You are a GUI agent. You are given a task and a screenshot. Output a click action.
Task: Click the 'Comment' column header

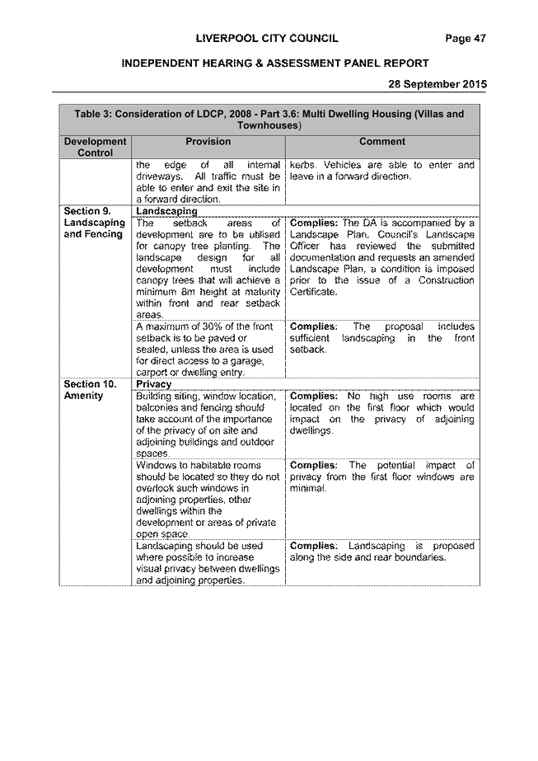coord(382,142)
